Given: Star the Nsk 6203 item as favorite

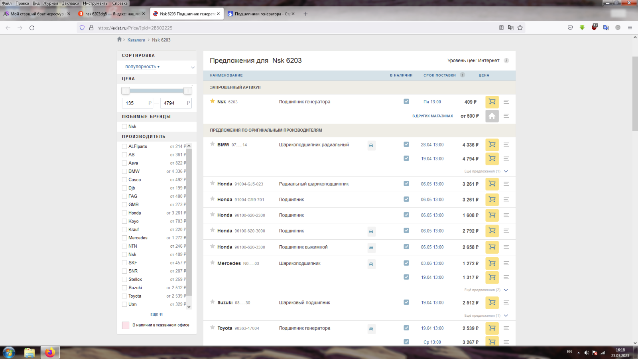Looking at the screenshot, I should [213, 101].
